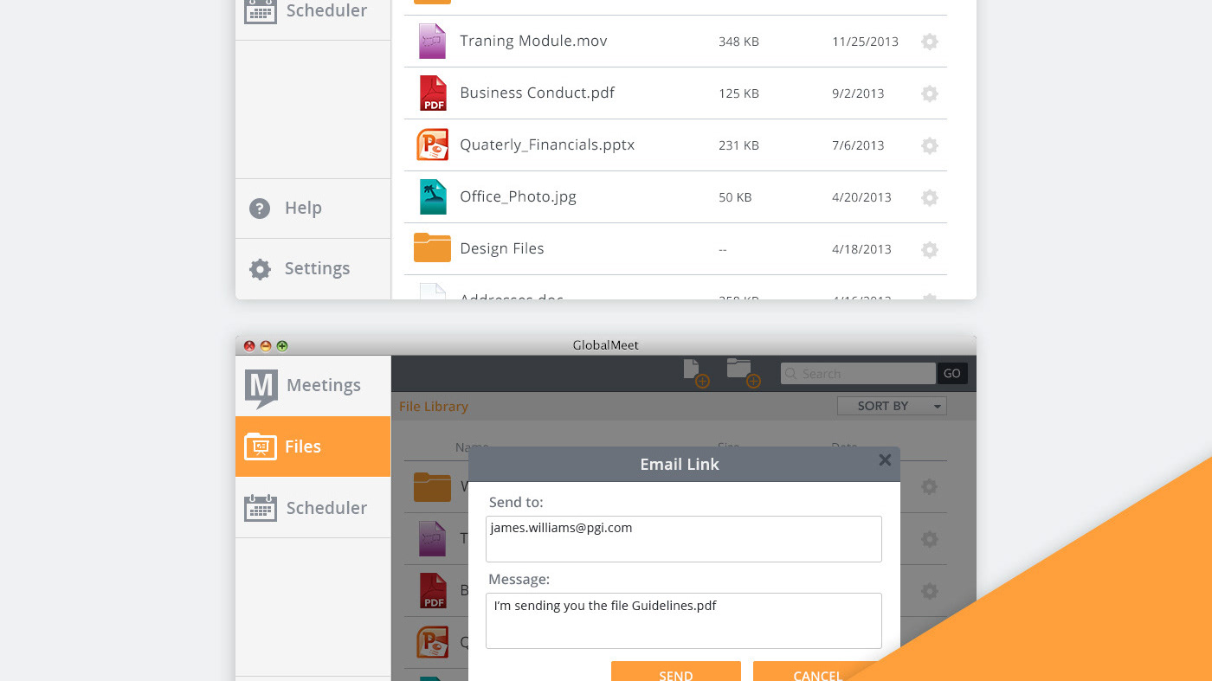Close the Email Link dialog with X
This screenshot has width=1212, height=681.
pos(885,460)
